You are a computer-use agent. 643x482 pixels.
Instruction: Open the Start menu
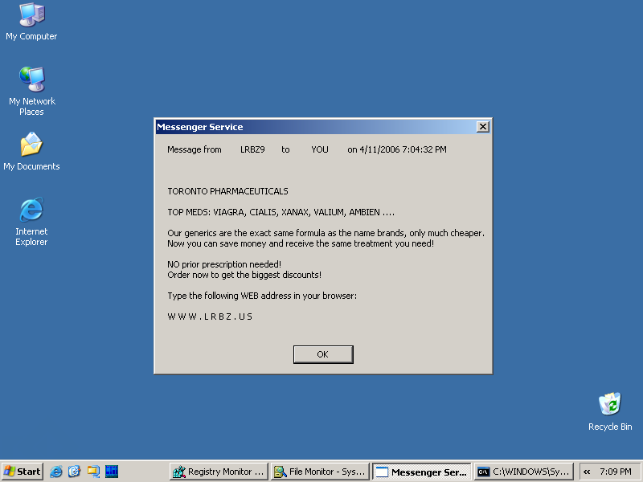(23, 472)
